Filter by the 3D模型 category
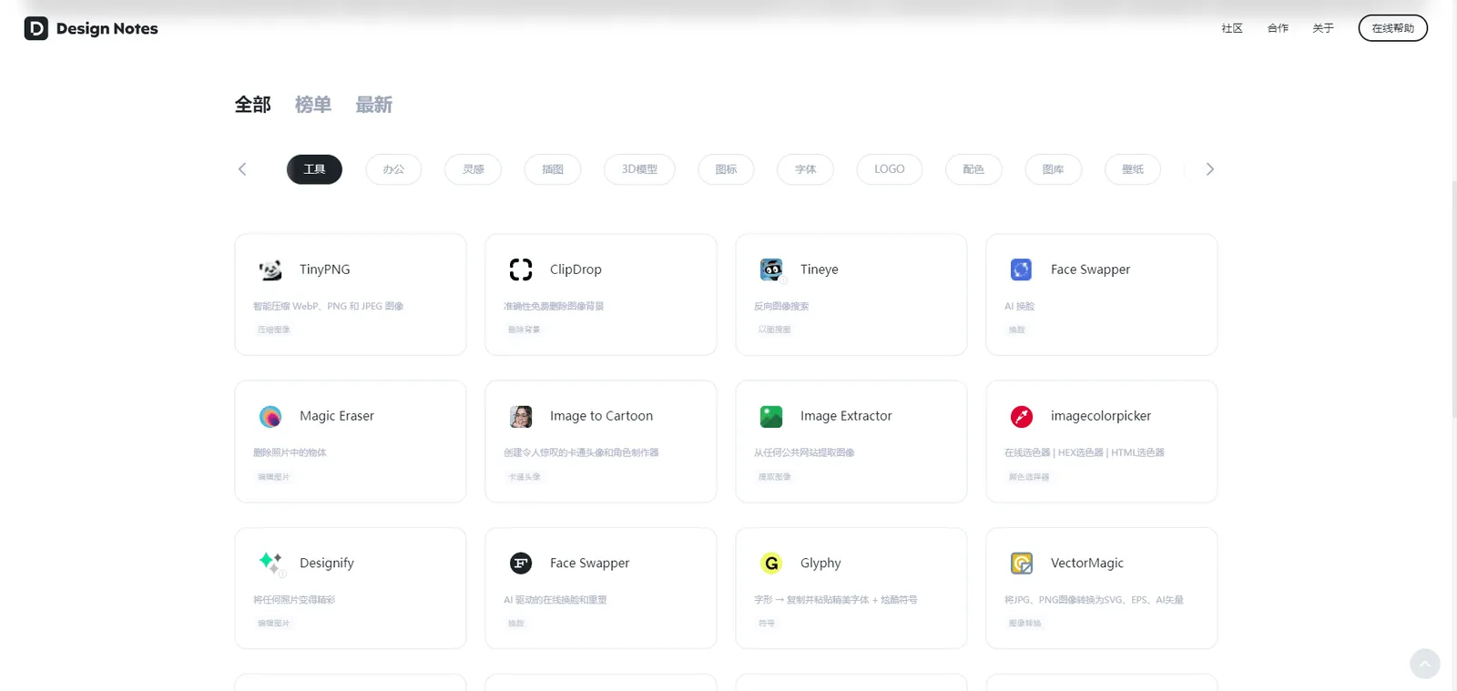Image resolution: width=1457 pixels, height=691 pixels. (639, 169)
